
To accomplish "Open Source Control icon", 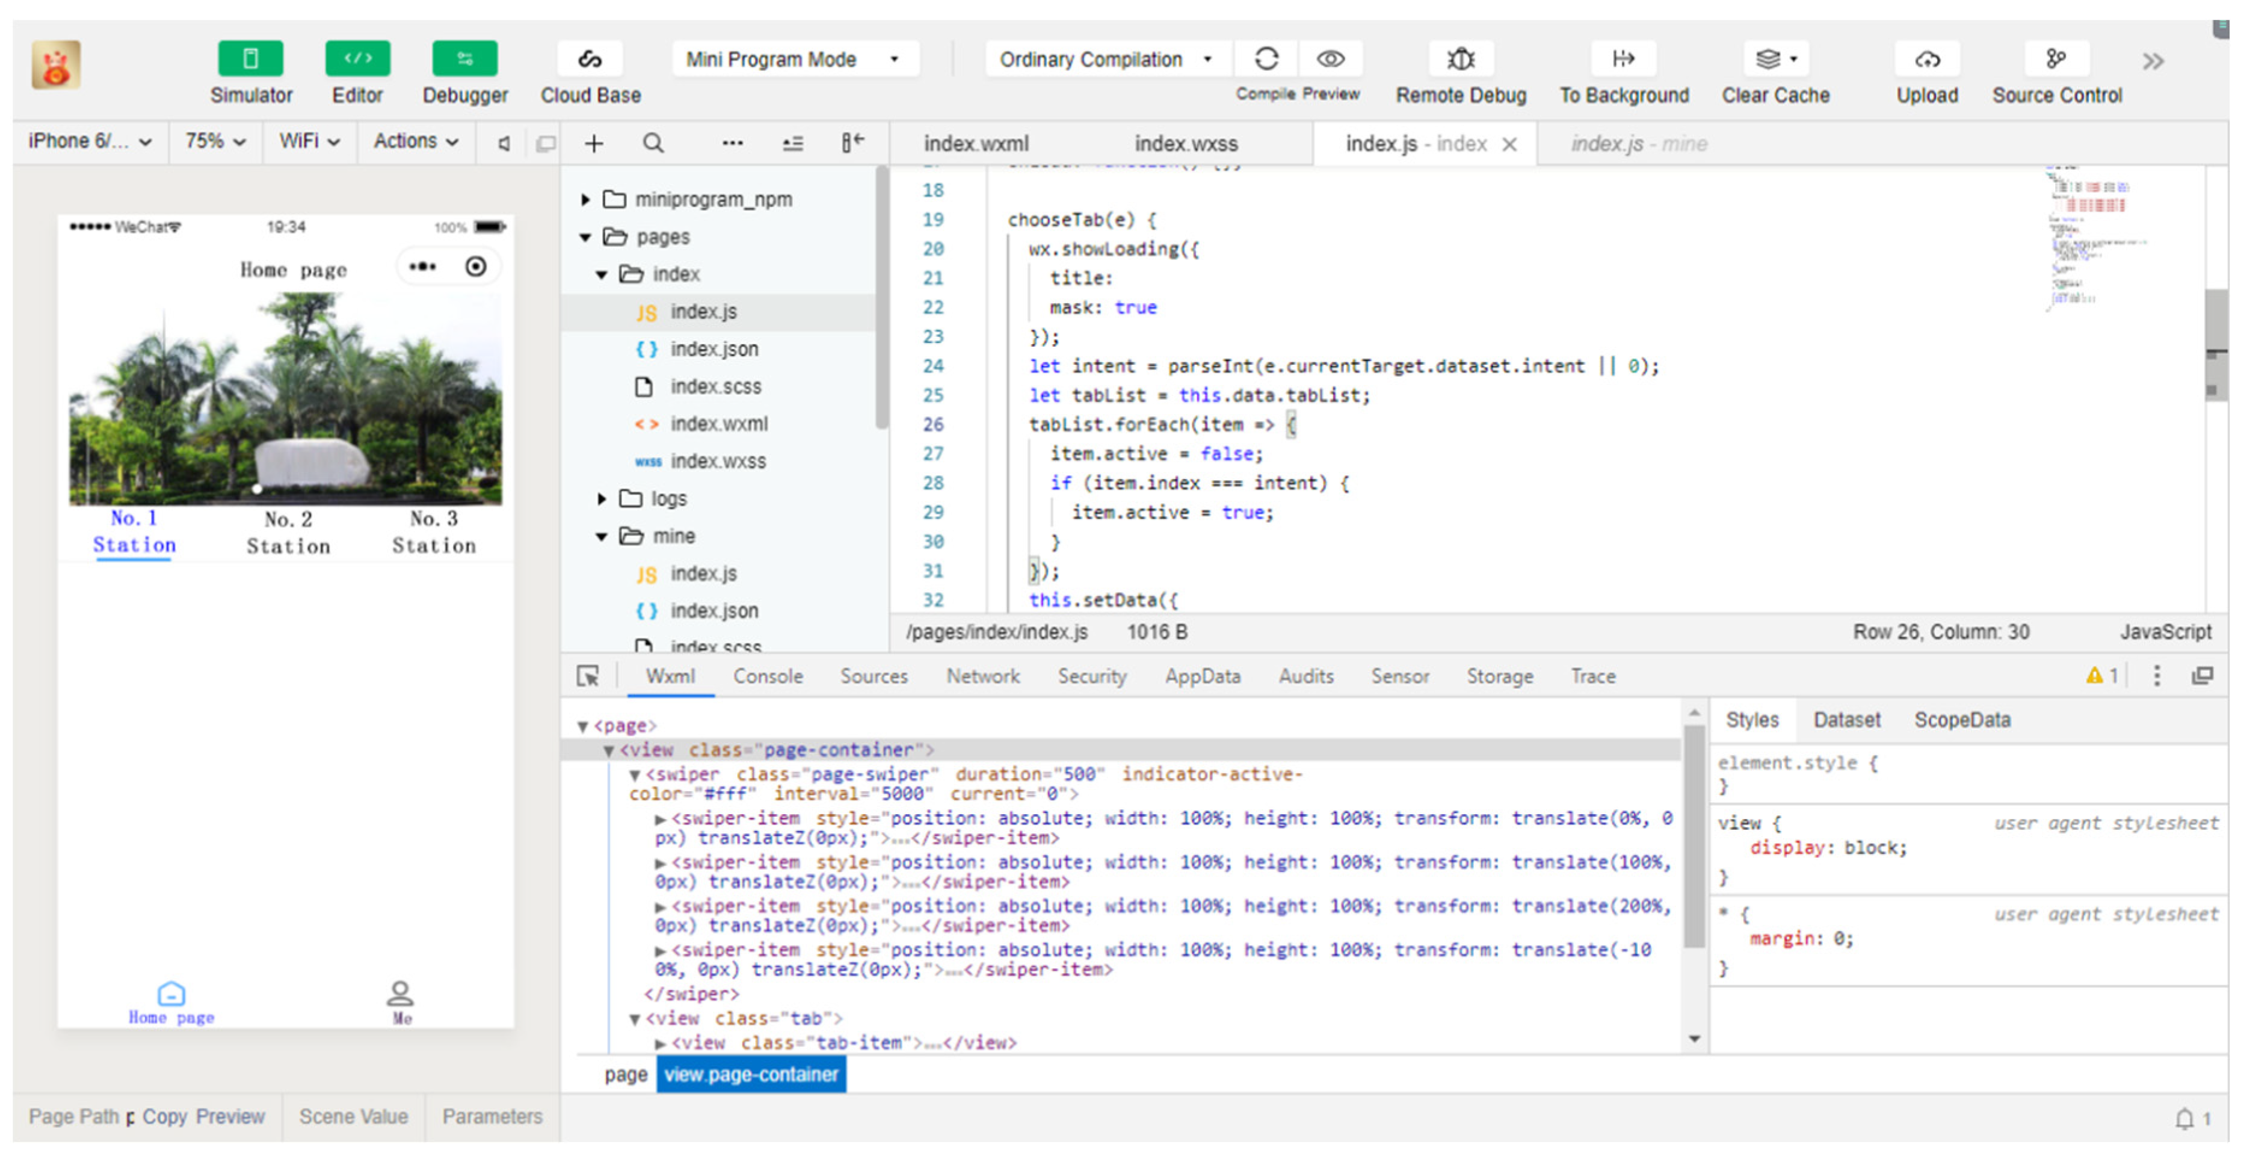I will (x=2055, y=59).
